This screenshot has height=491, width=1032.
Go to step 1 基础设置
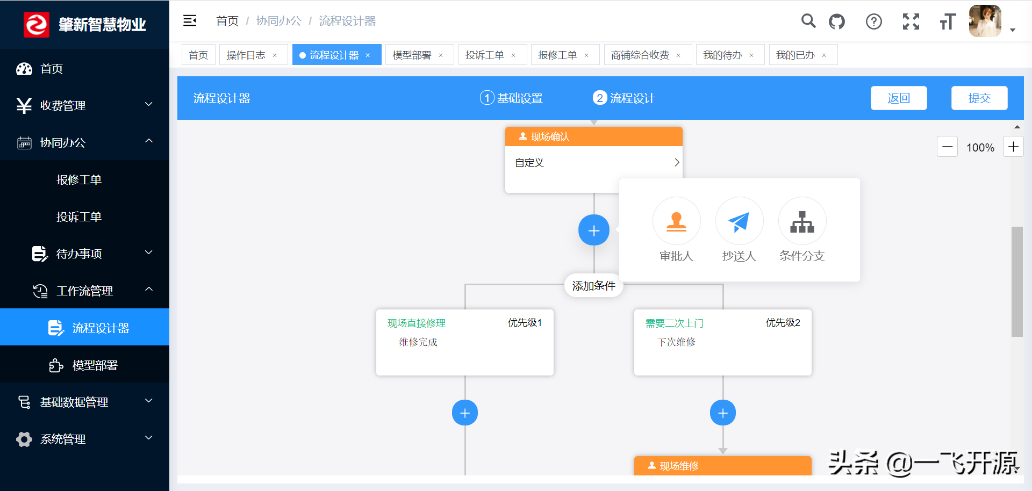pyautogui.click(x=511, y=98)
